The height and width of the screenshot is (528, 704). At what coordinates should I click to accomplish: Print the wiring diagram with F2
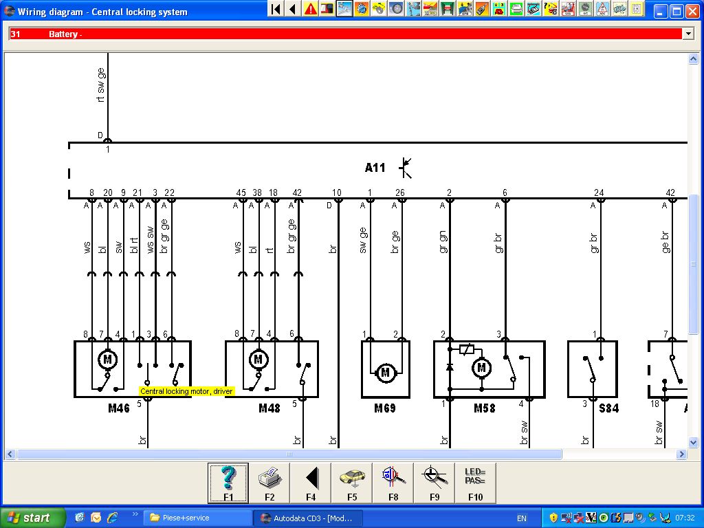[x=269, y=483]
